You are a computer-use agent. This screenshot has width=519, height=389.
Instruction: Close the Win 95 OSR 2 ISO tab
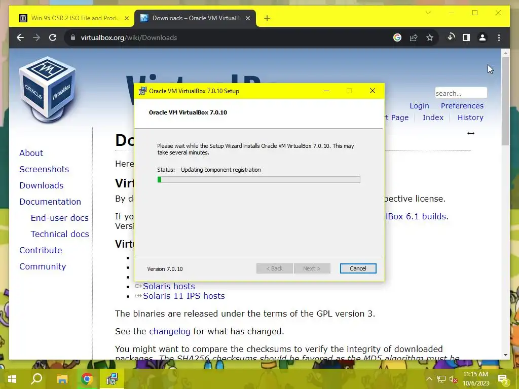pyautogui.click(x=126, y=19)
